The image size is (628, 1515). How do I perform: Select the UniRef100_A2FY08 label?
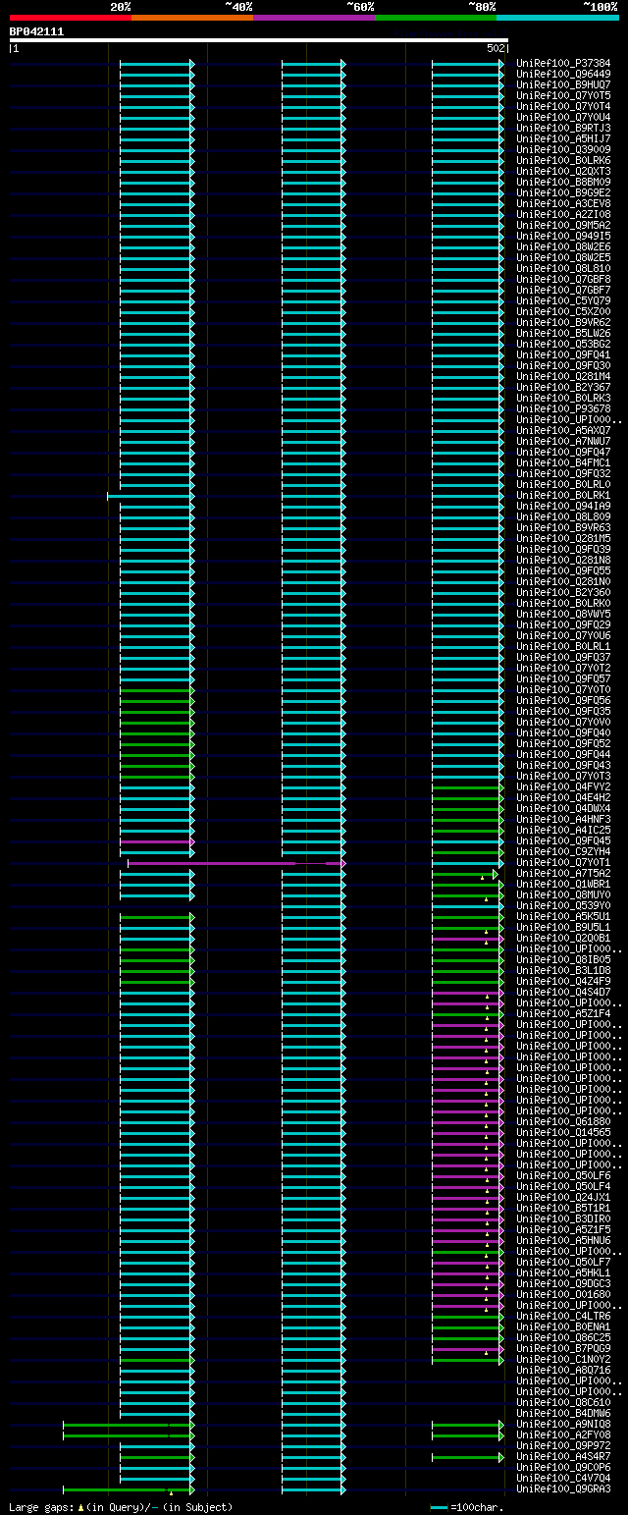coord(563,1434)
